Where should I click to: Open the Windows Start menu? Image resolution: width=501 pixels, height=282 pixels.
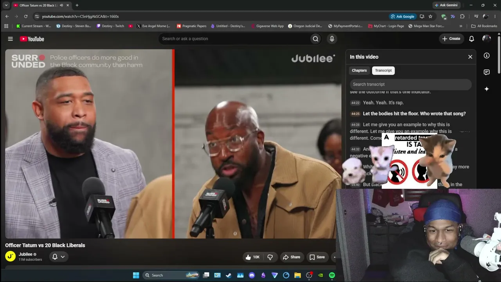(136, 275)
